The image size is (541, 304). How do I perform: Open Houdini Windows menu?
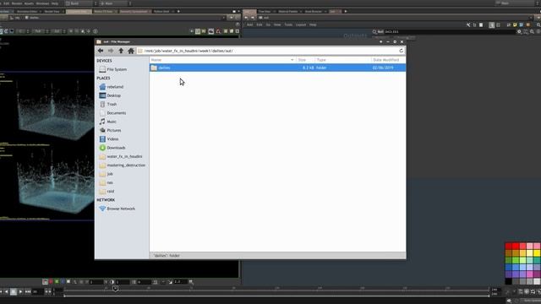click(x=42, y=3)
